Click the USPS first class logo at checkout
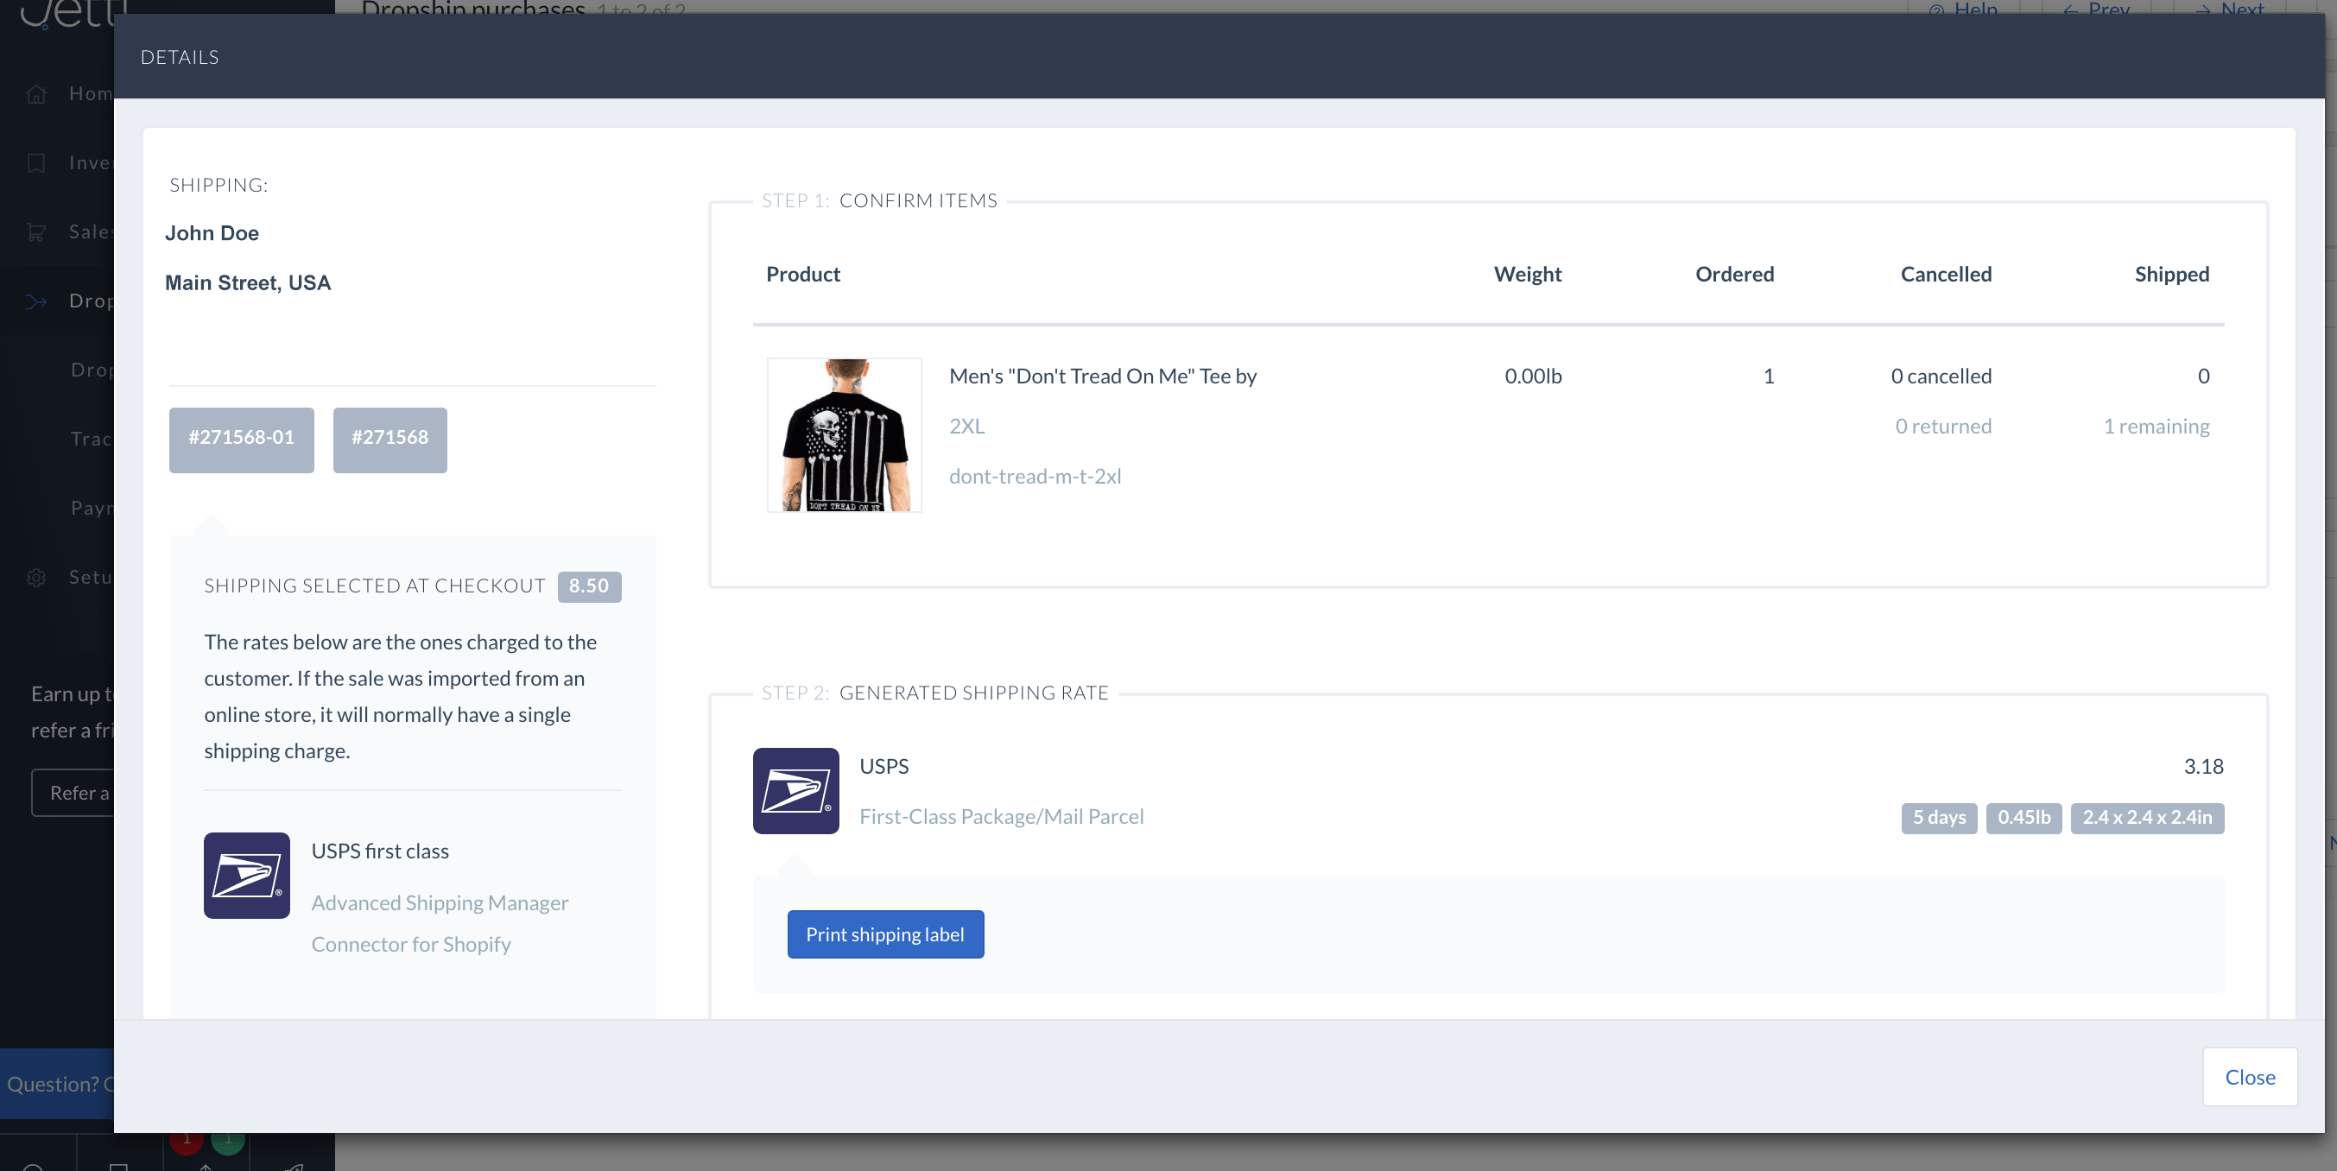The height and width of the screenshot is (1171, 2337). click(x=247, y=876)
